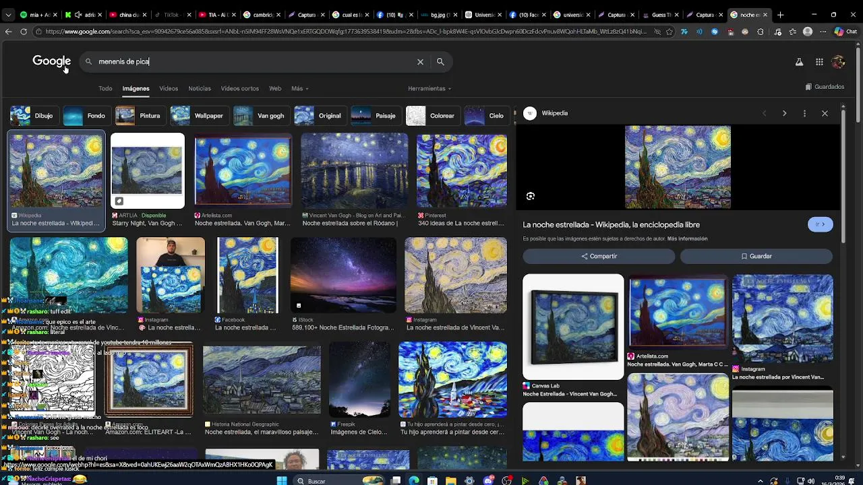The height and width of the screenshot is (485, 863).
Task: Filter images by Paisaje chip
Action: click(375, 116)
